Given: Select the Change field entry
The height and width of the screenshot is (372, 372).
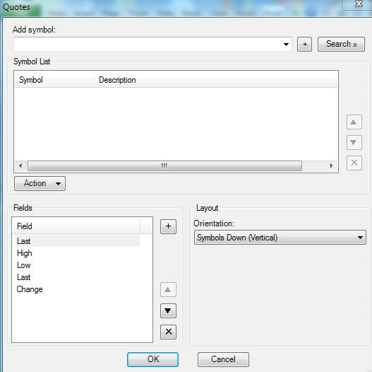Looking at the screenshot, I should [x=30, y=289].
